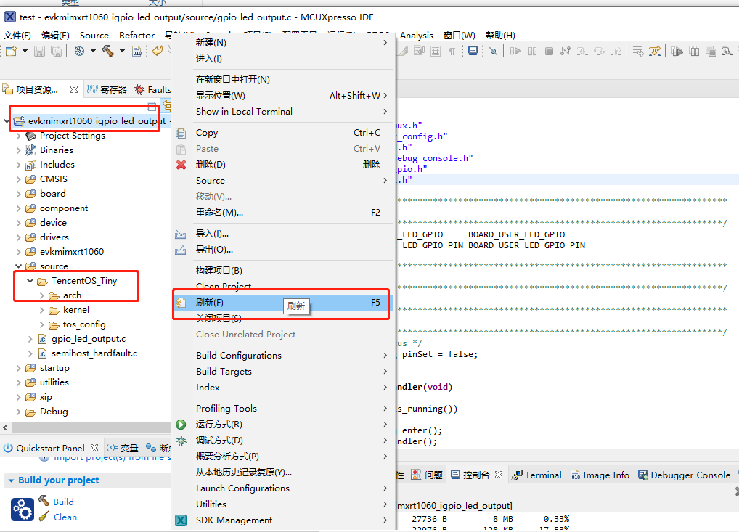Image resolution: width=739 pixels, height=532 pixels.
Task: Collapse the Build your project section
Action: point(11,480)
